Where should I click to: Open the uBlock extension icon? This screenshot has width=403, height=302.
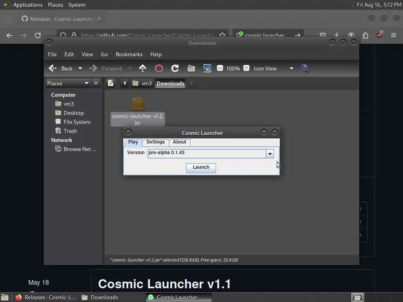(x=379, y=35)
